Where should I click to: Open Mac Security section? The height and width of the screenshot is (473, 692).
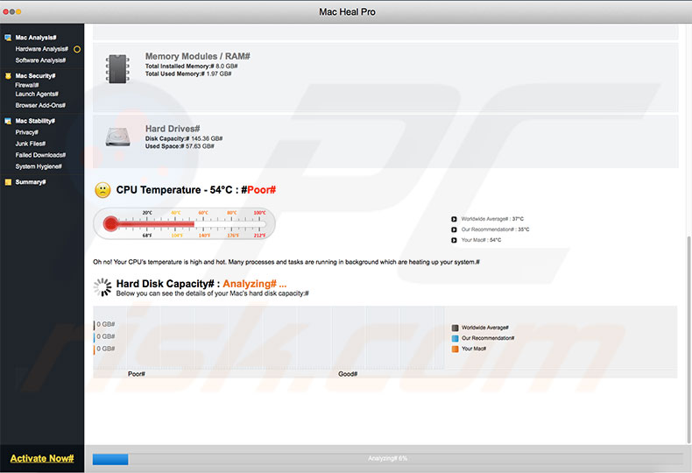tap(35, 76)
